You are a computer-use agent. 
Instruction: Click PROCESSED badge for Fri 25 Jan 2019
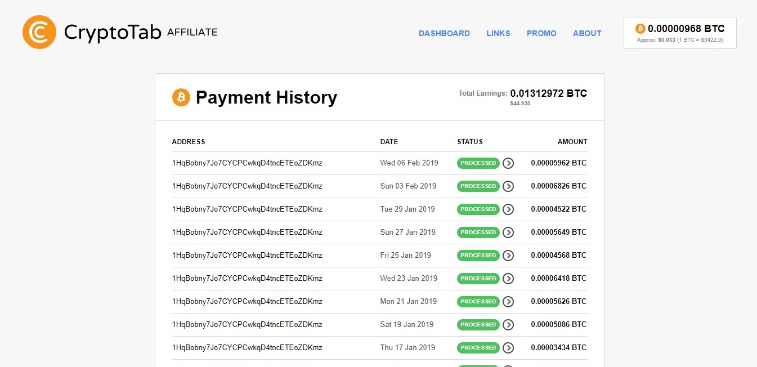click(x=478, y=256)
